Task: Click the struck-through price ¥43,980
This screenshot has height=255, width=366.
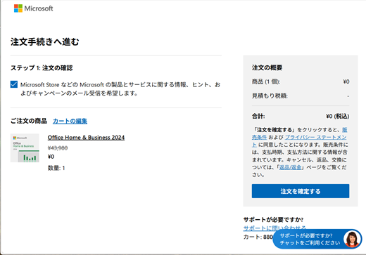Action: (x=58, y=148)
